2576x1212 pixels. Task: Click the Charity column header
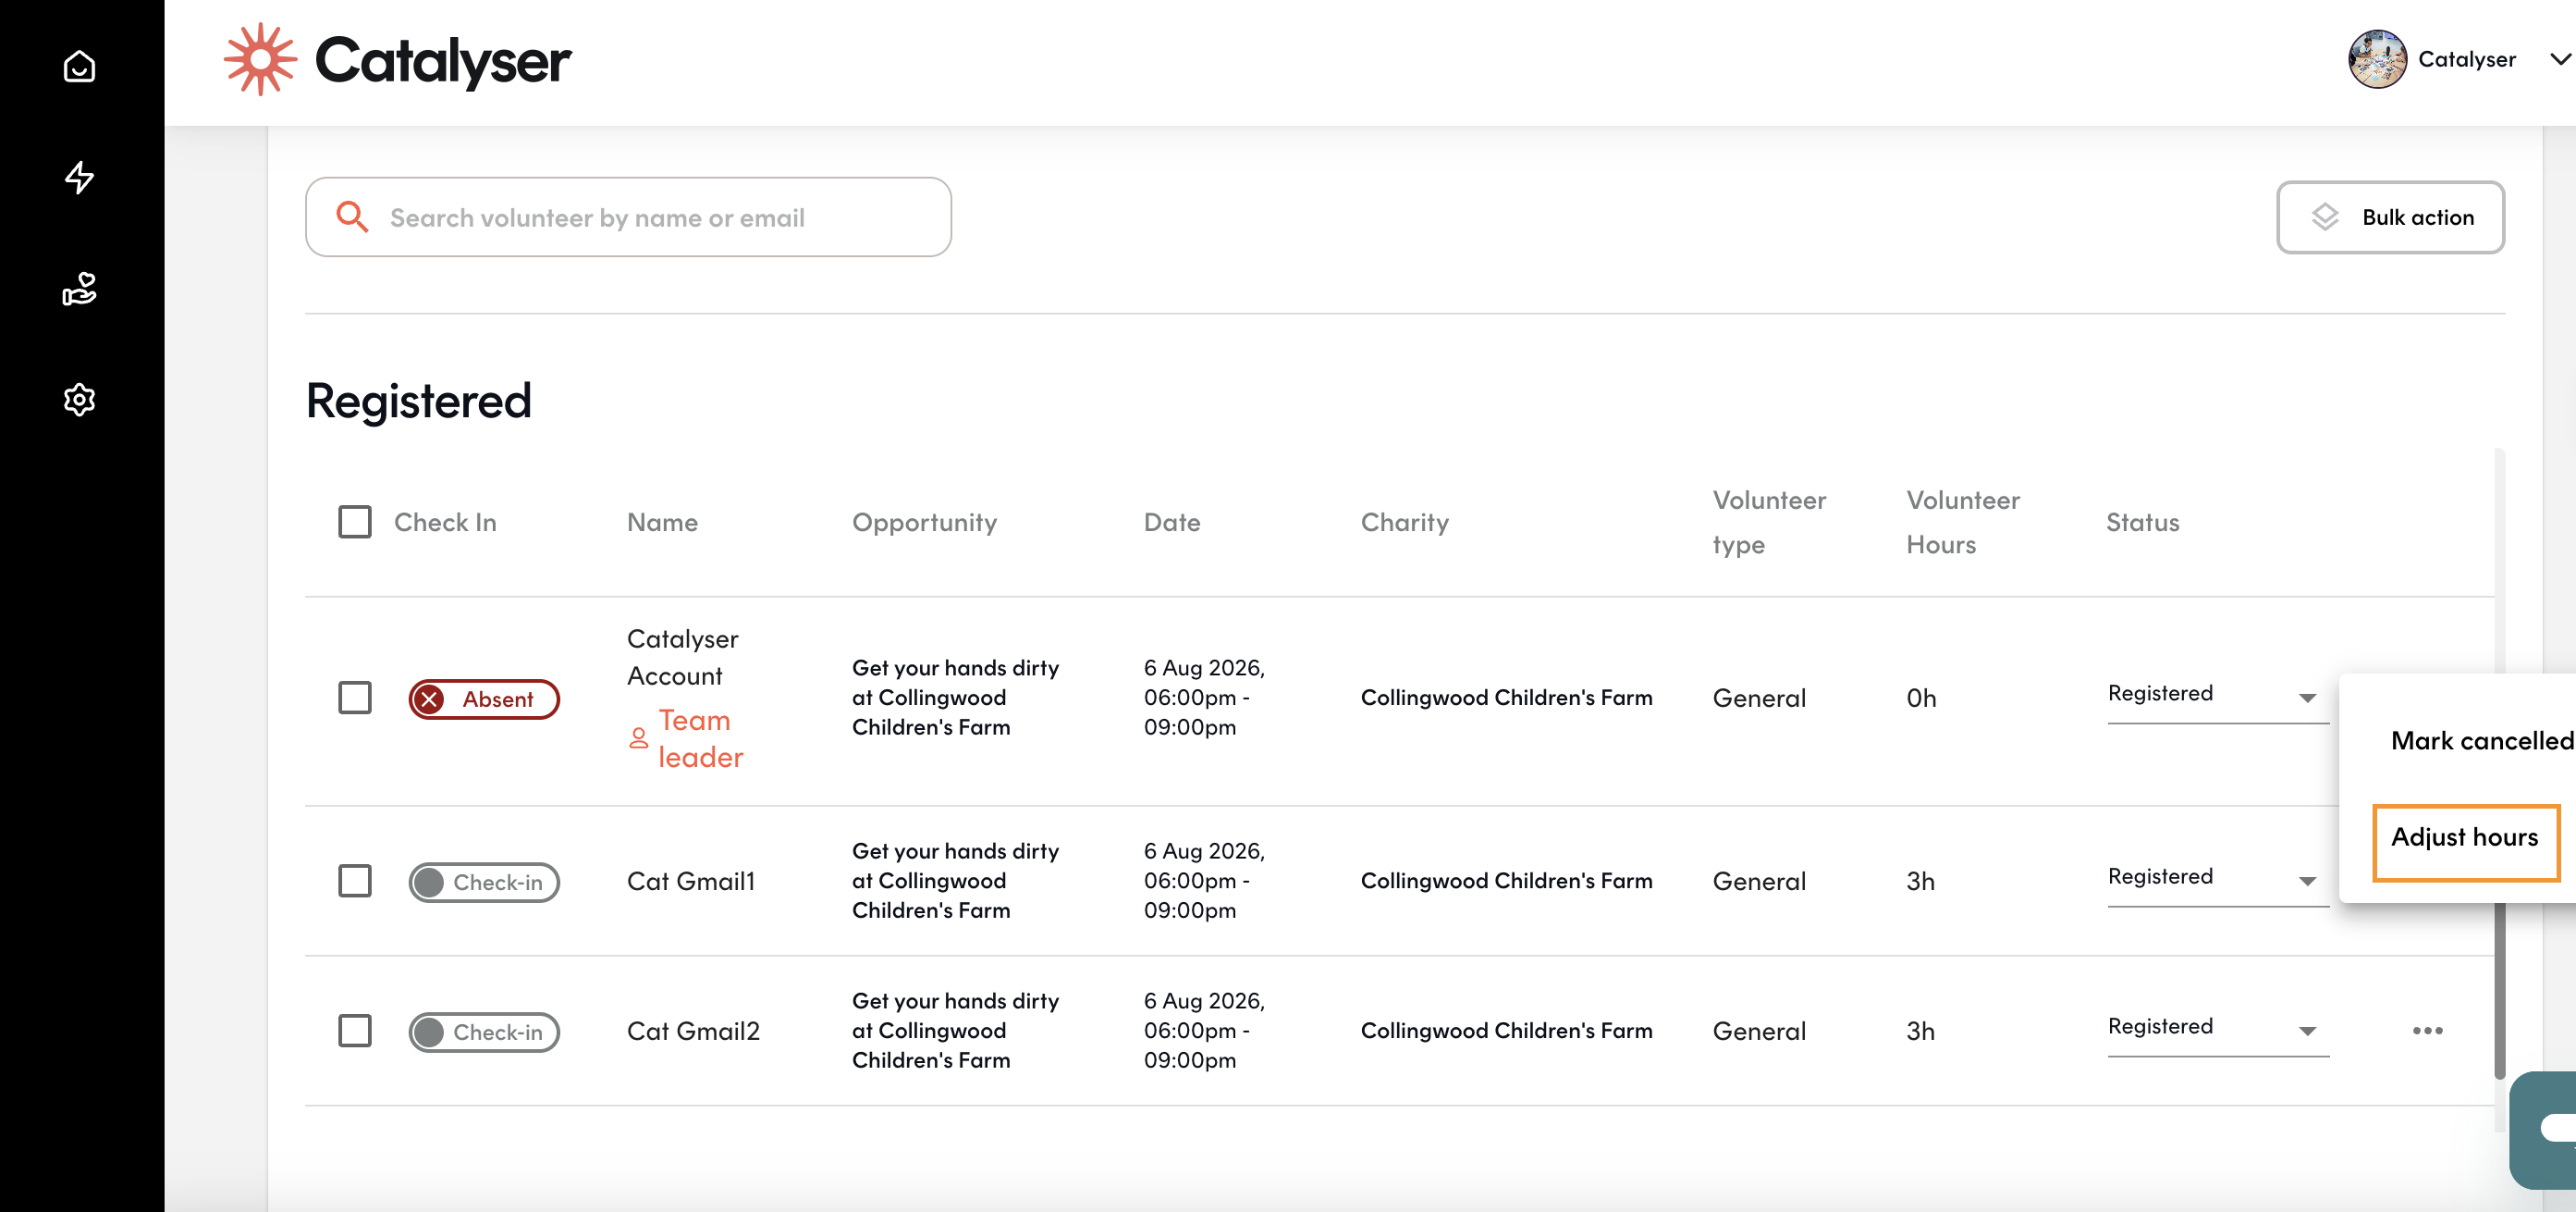(x=1405, y=523)
